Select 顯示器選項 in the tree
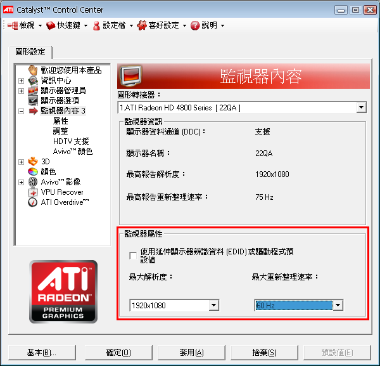 pos(60,100)
